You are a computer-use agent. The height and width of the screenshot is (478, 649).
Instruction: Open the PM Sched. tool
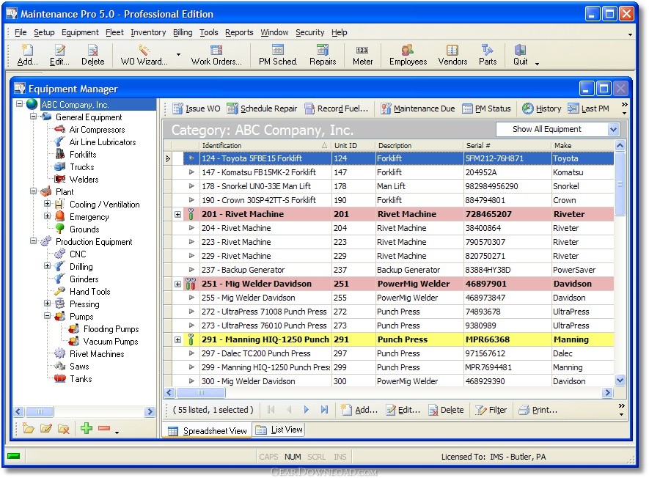point(278,55)
